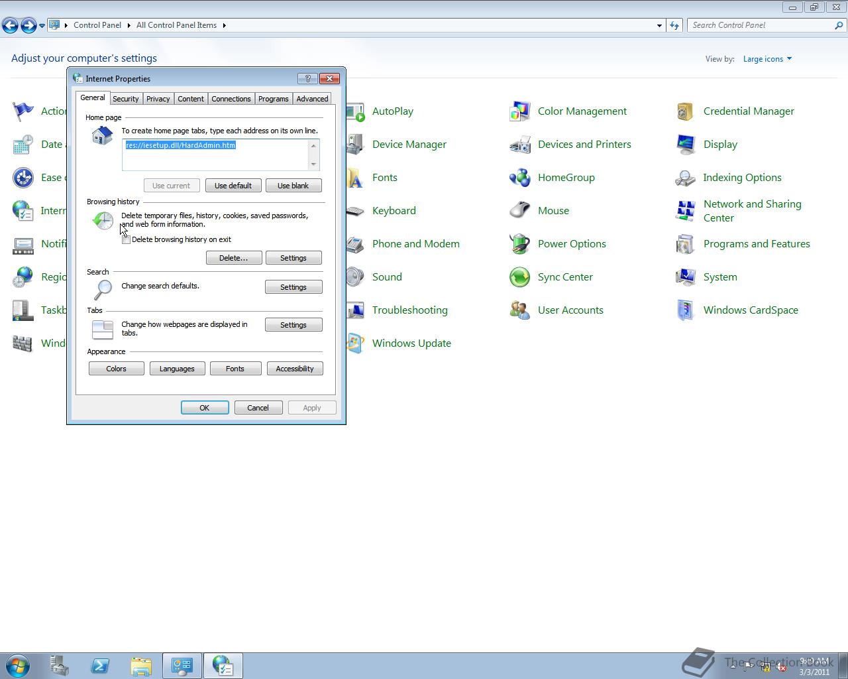Click the home page box scroll down arrow
Image resolution: width=848 pixels, height=679 pixels.
(x=314, y=164)
